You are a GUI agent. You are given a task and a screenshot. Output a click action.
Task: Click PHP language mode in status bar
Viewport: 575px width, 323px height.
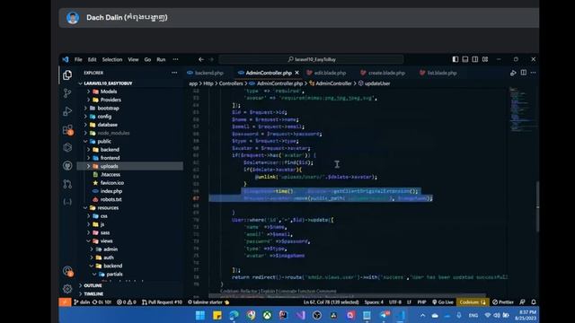tap(421, 302)
